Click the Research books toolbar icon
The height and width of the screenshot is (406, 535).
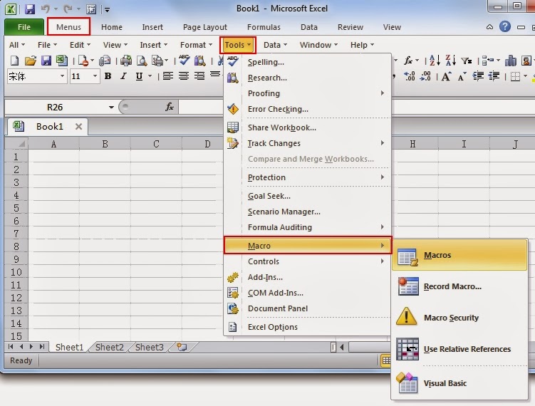pos(200,61)
